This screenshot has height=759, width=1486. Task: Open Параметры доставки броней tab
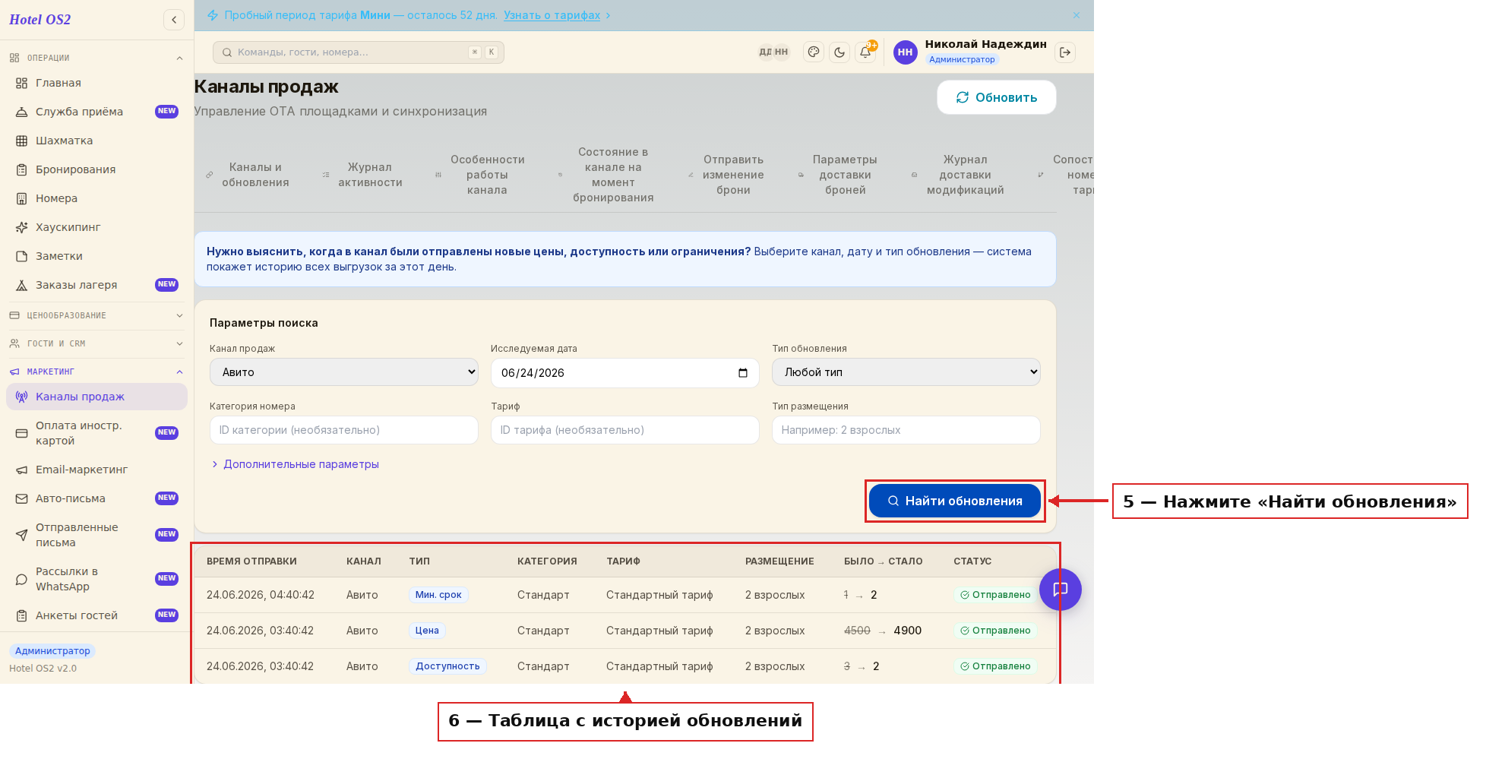click(x=838, y=175)
